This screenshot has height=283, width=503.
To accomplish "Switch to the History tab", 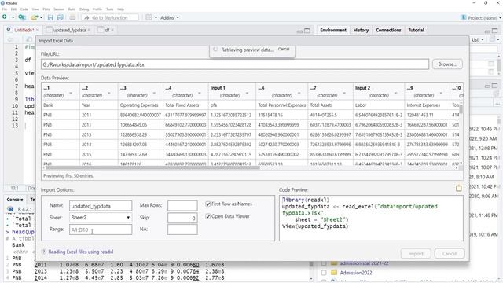I will click(x=361, y=30).
